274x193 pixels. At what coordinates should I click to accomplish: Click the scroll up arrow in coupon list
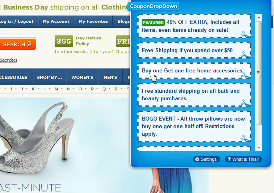pos(259,18)
